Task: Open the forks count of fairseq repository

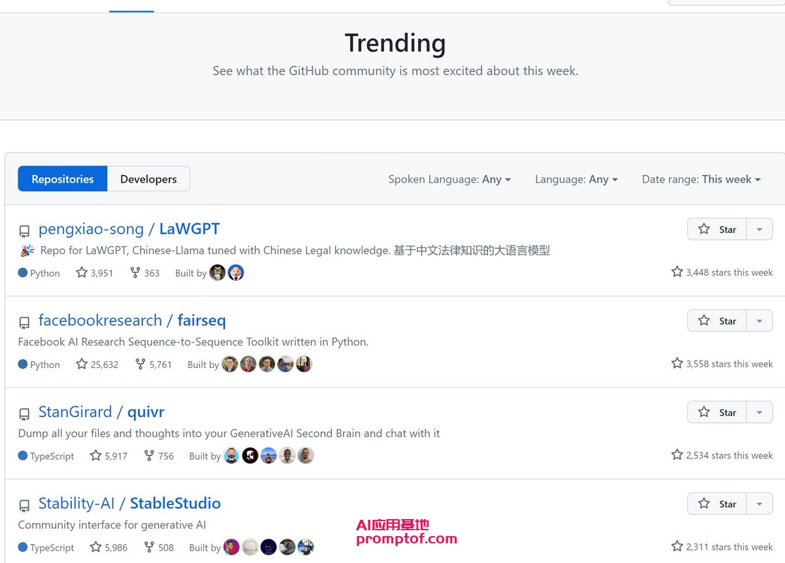Action: (x=153, y=365)
